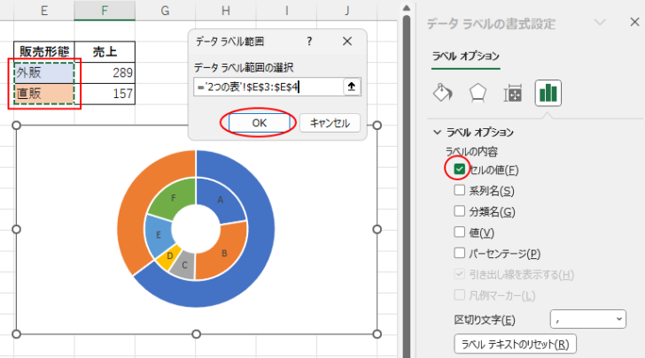This screenshot has width=645, height=358.
Task: Enable the 系列名 checkbox
Action: 459,189
